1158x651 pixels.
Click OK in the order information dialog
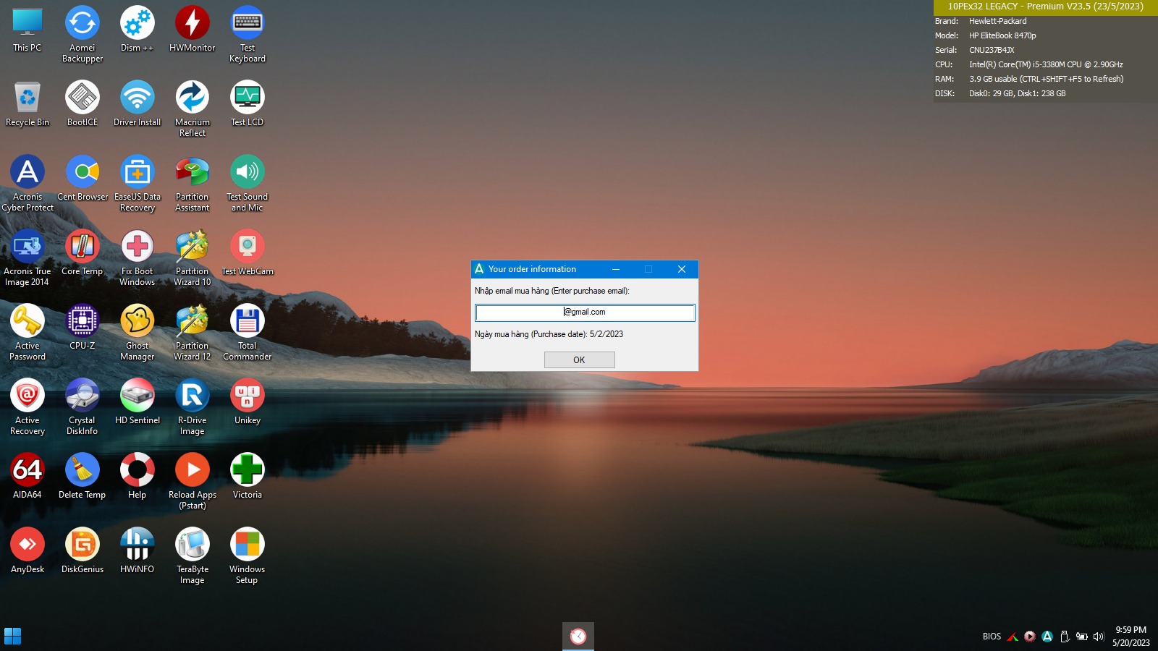tap(579, 359)
